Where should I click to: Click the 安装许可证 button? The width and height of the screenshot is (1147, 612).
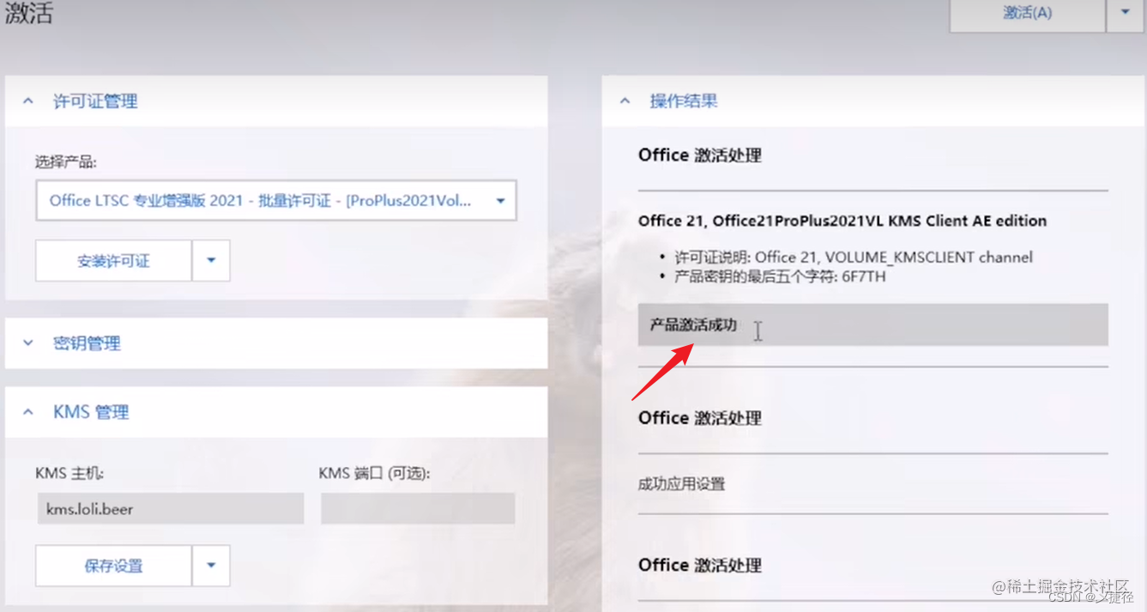pos(113,261)
